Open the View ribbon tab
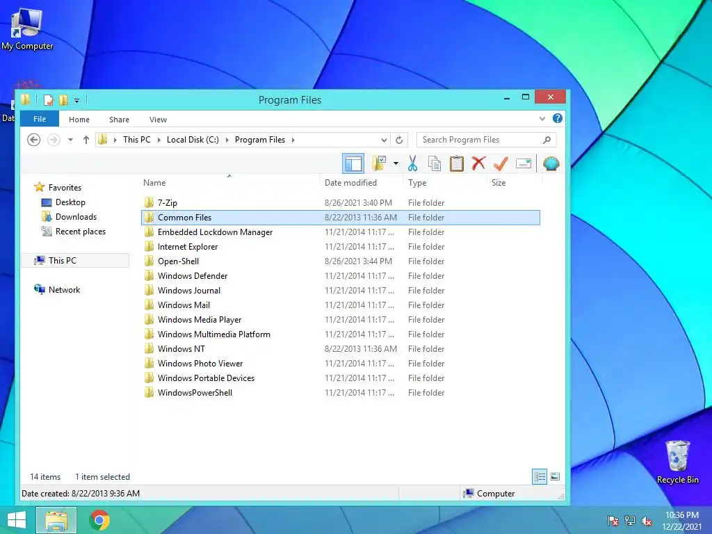 pos(158,120)
